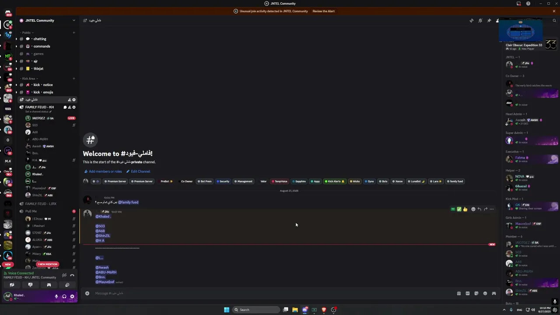
Task: Turn on camera in voice panel
Action: point(12,285)
